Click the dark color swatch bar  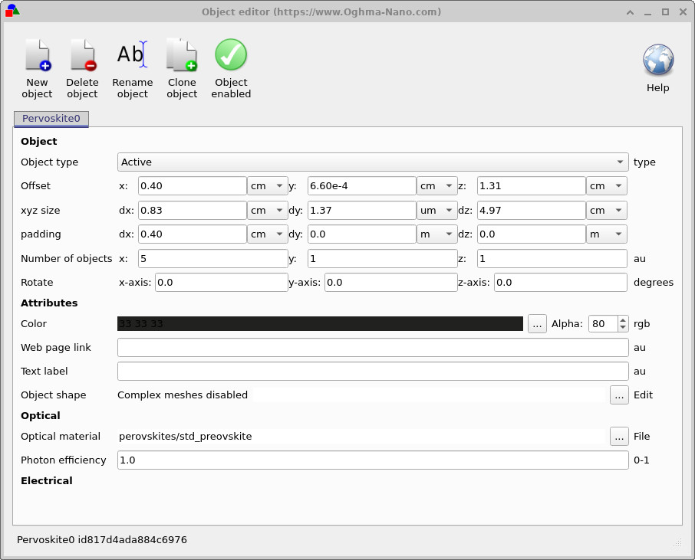click(320, 323)
